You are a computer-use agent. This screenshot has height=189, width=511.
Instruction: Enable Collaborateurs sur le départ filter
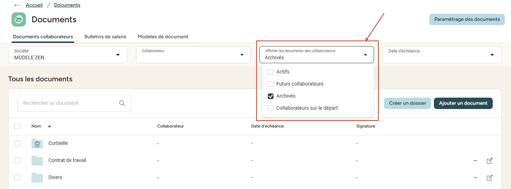pyautogui.click(x=271, y=108)
